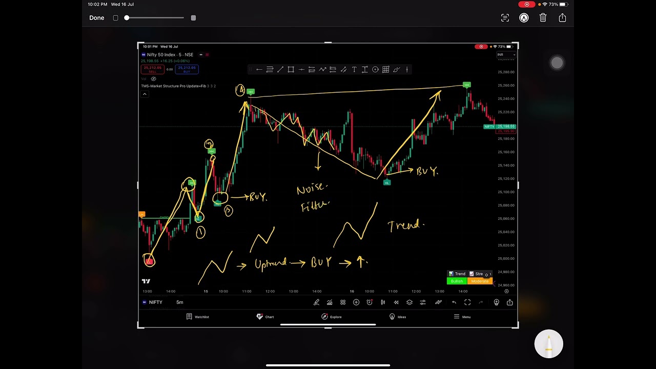
Task: Click the slider knob in the top bar
Action: pyautogui.click(x=127, y=18)
